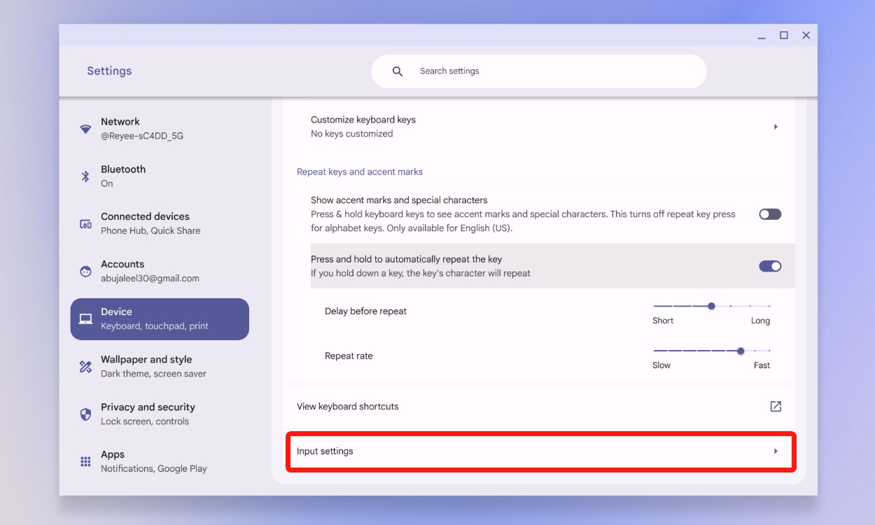
Task: Select the Network Wi-Fi icon in sidebar
Action: pos(85,129)
